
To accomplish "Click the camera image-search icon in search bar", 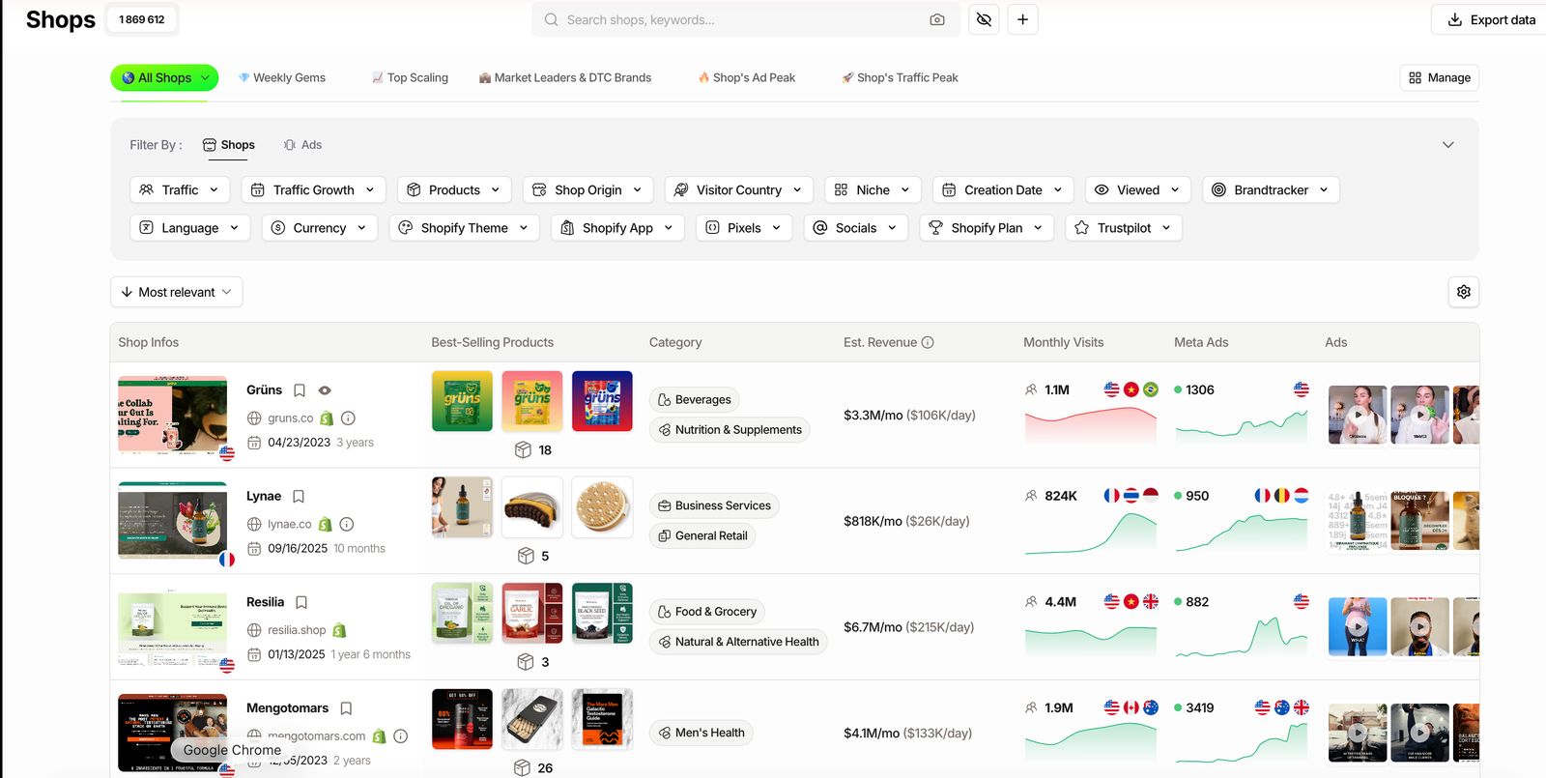I will 937,19.
